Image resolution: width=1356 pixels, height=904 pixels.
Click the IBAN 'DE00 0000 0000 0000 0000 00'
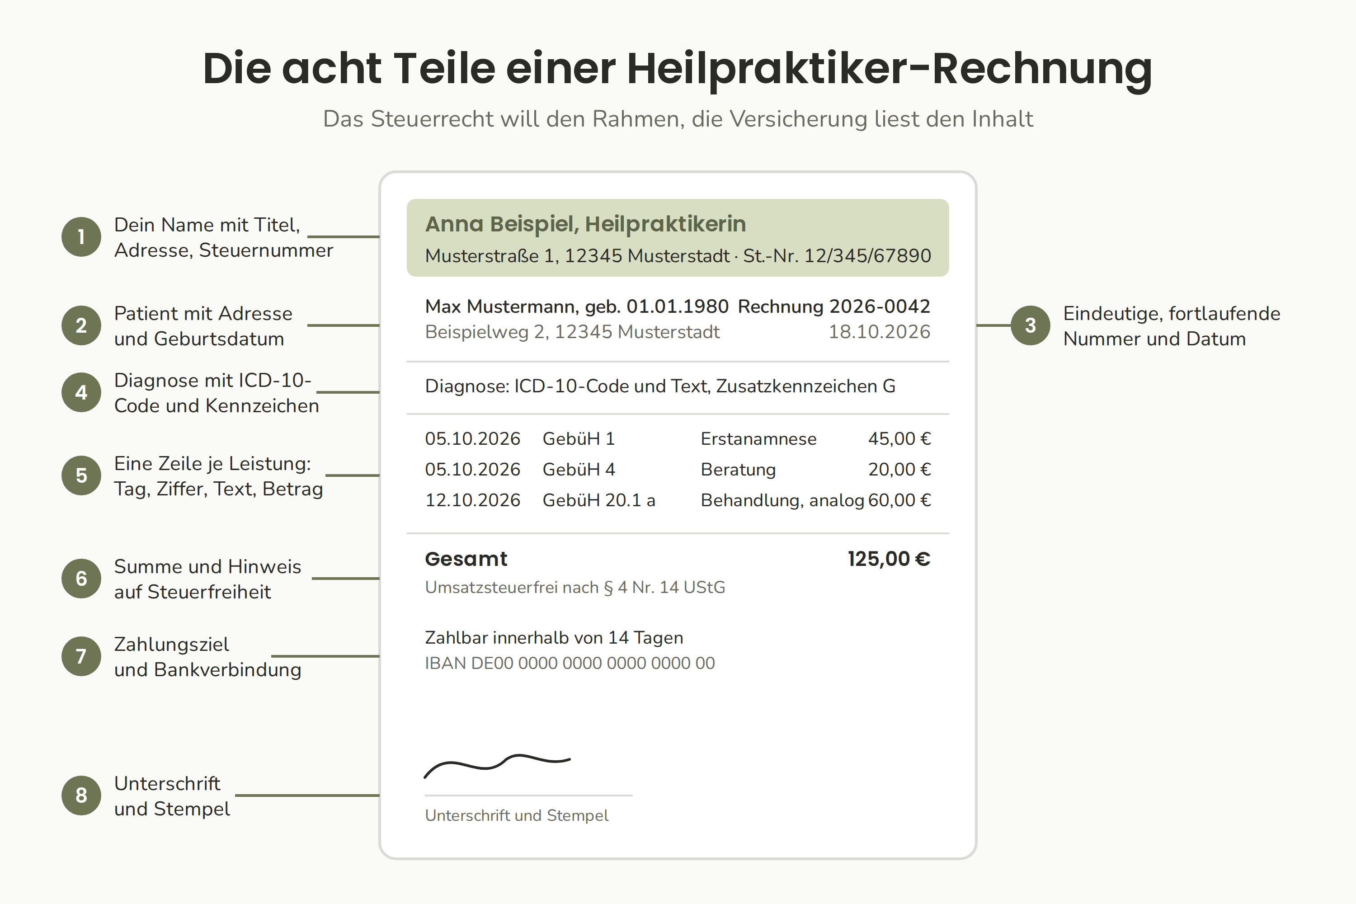click(593, 664)
